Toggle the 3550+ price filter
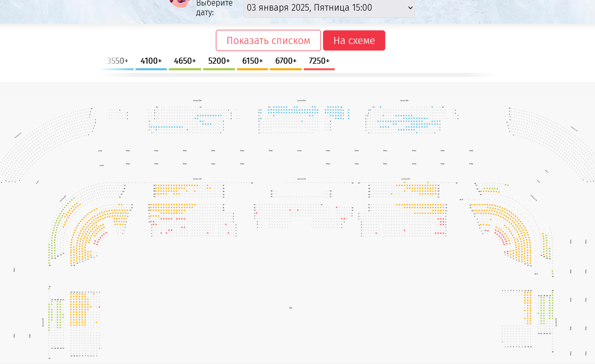 117,61
